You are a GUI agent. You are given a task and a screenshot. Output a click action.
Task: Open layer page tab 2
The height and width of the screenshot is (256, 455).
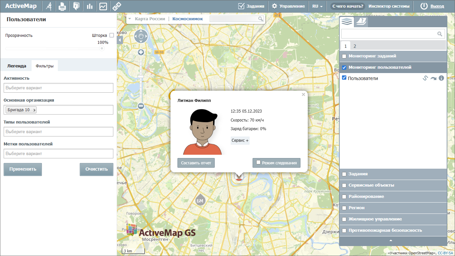click(355, 46)
